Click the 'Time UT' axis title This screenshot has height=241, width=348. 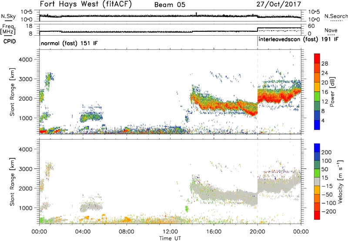(170, 238)
